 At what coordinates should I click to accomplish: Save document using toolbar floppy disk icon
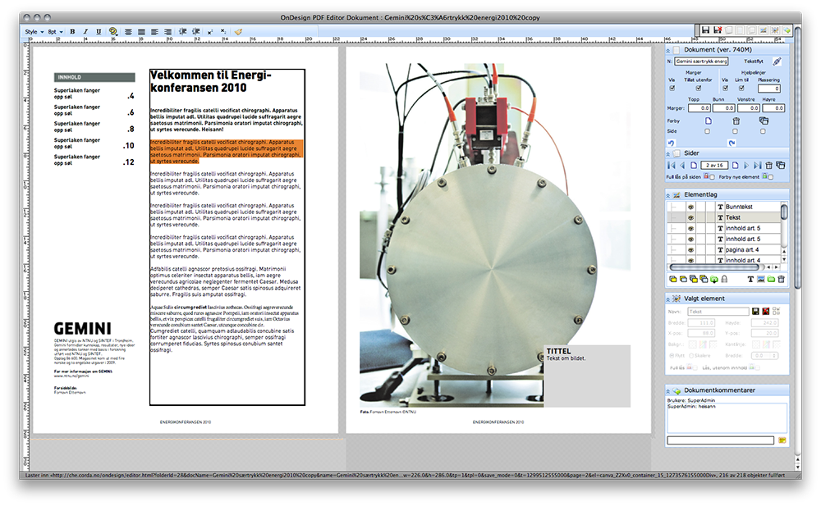click(705, 30)
